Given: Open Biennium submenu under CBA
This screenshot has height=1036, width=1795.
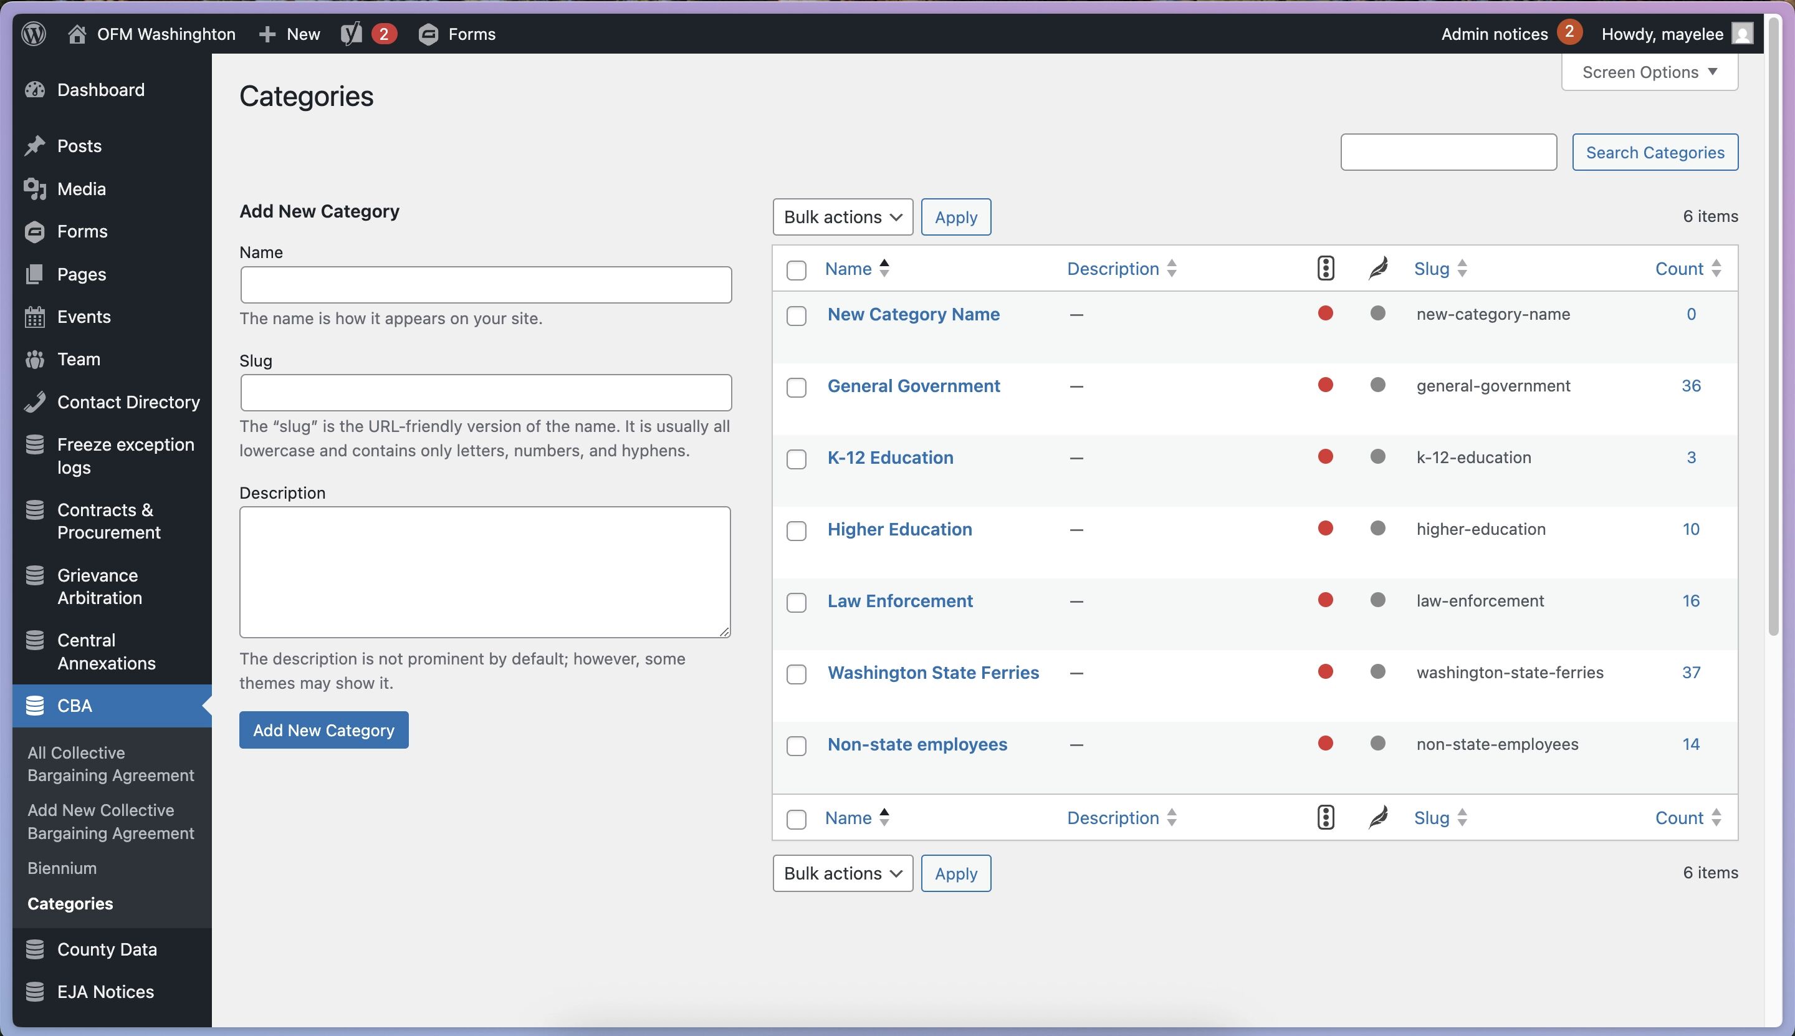Looking at the screenshot, I should (x=62, y=868).
